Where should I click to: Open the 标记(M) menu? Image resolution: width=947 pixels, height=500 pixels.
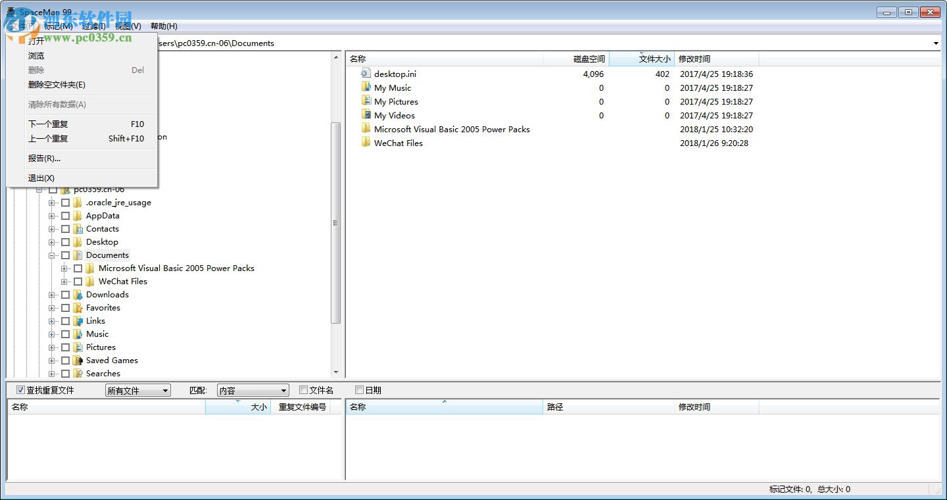point(59,26)
